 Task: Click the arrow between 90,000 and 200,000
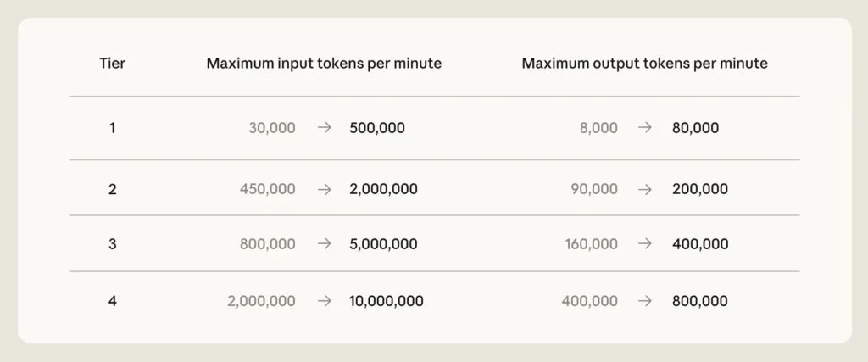(x=645, y=189)
